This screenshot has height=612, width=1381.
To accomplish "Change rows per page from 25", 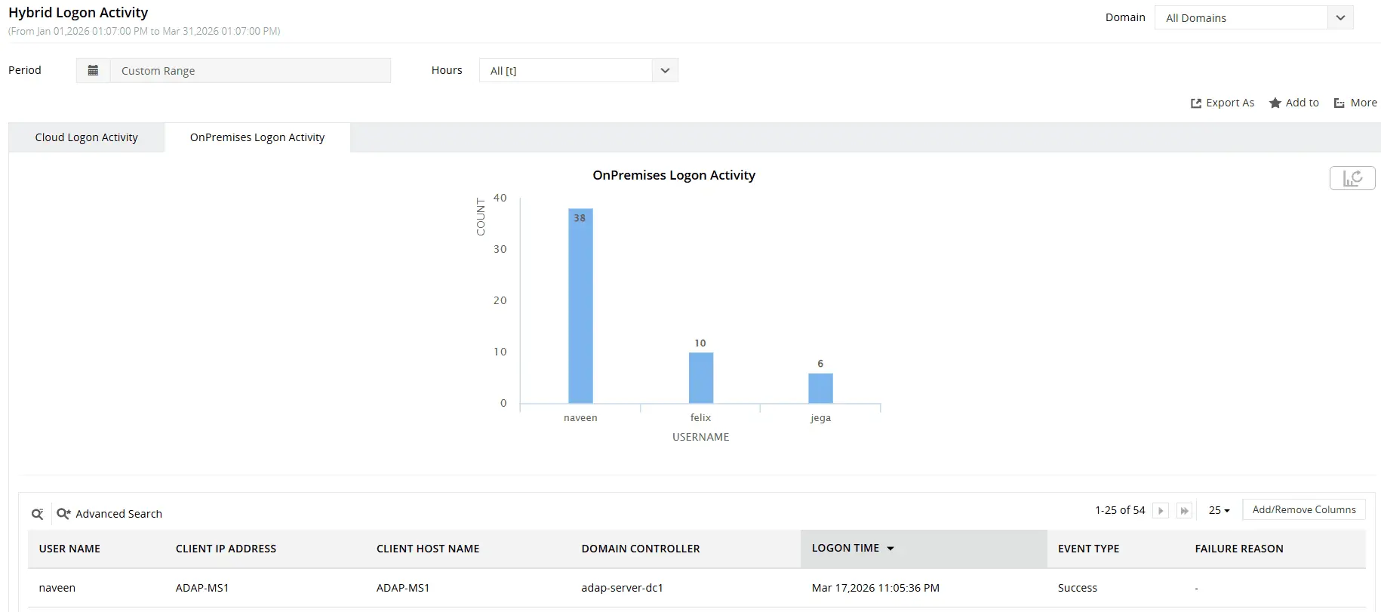I will [1220, 511].
